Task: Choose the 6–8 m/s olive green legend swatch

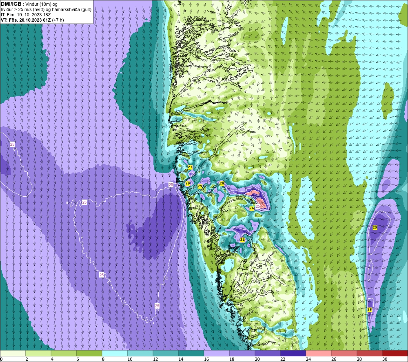Action: point(89,353)
